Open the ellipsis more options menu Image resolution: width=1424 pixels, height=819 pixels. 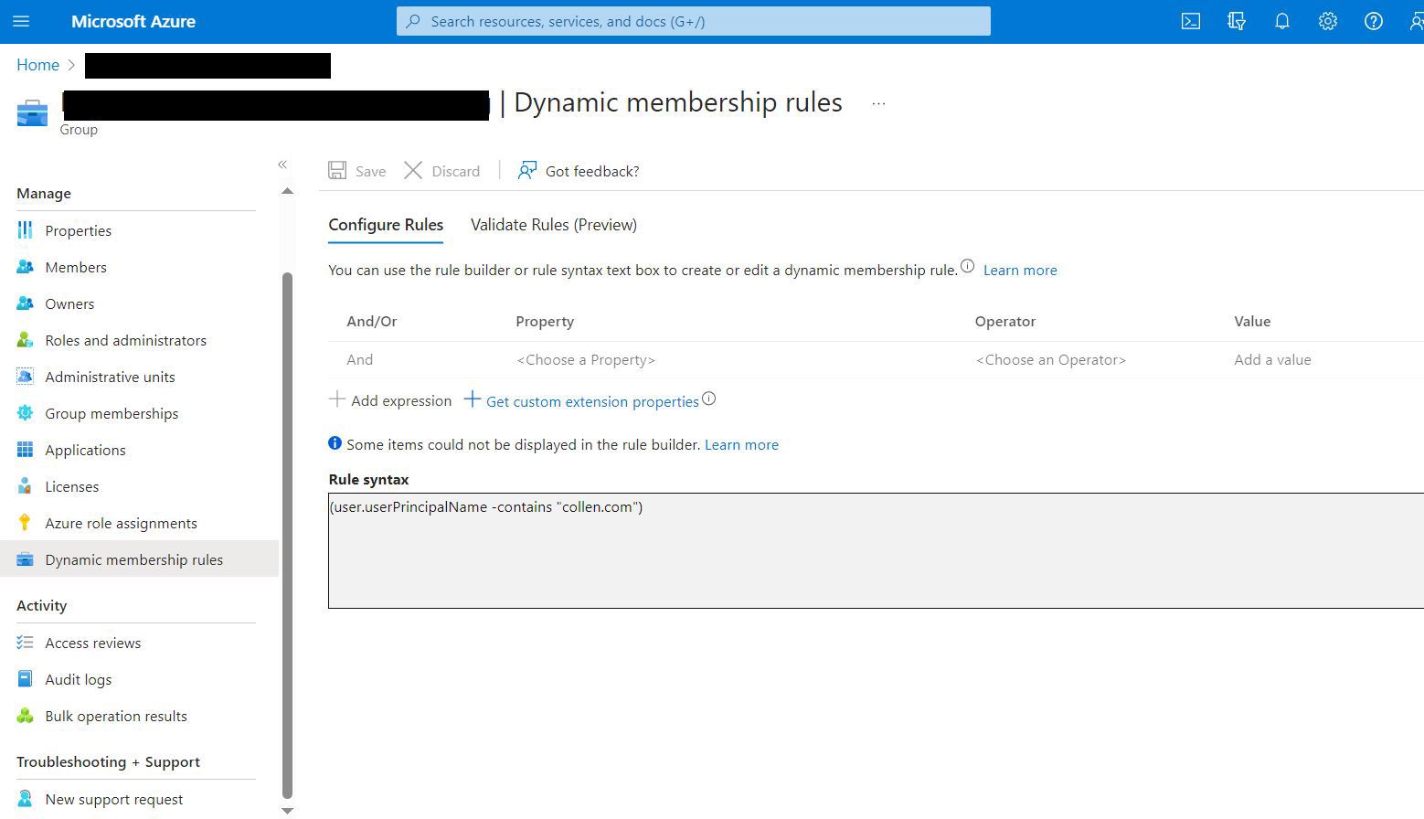[x=878, y=103]
